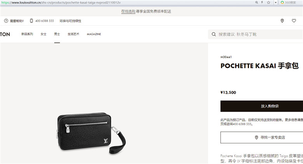Open the address bar dropdown arrow
This screenshot has width=303, height=164.
click(276, 2)
